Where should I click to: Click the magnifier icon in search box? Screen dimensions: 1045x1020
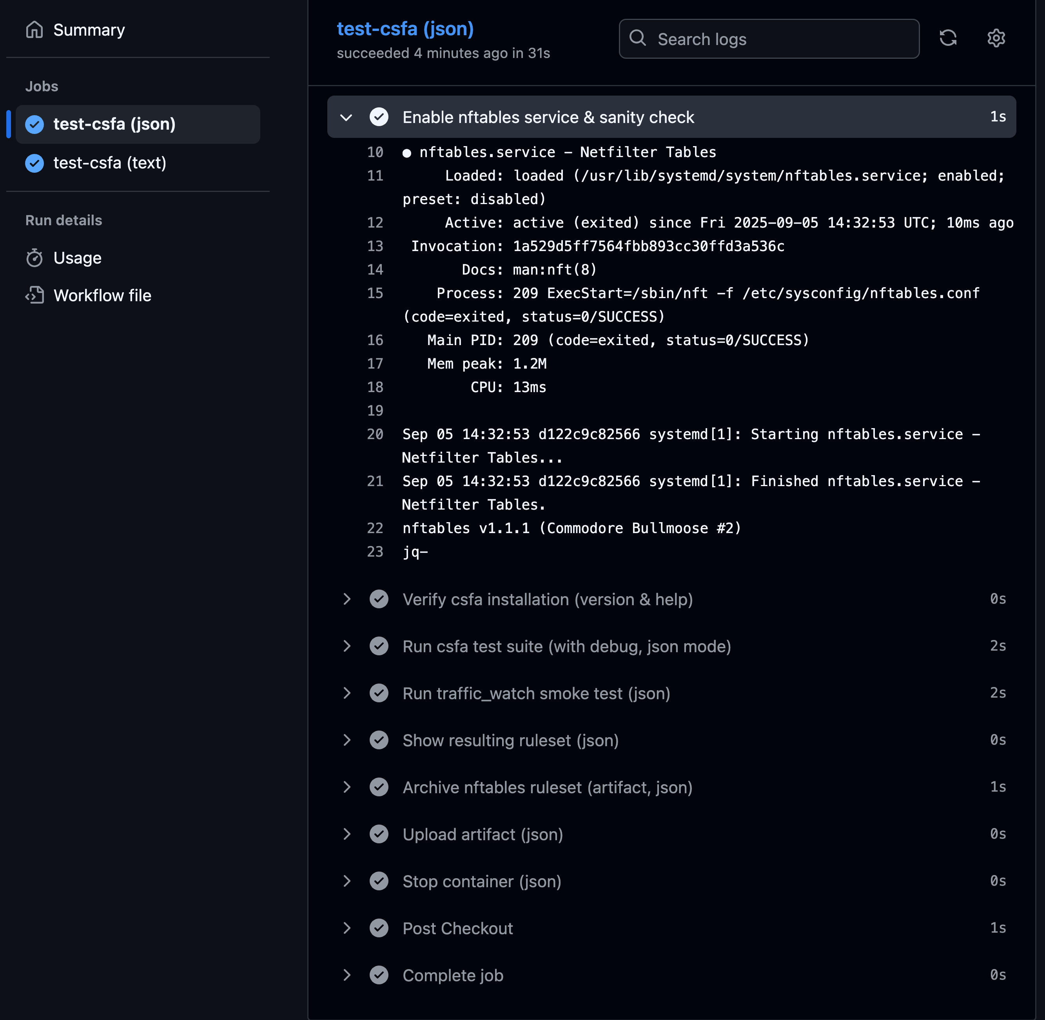(637, 38)
